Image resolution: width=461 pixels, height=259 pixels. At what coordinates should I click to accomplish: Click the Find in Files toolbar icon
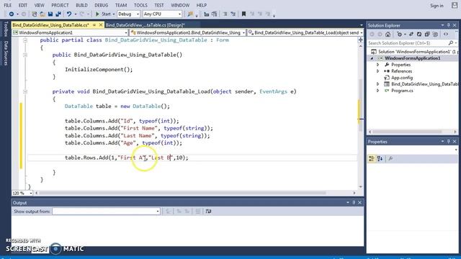[x=190, y=14]
